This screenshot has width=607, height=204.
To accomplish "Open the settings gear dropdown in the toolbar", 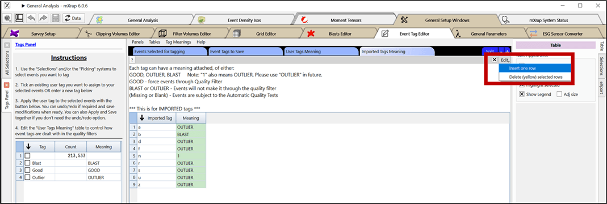I will (7, 18).
